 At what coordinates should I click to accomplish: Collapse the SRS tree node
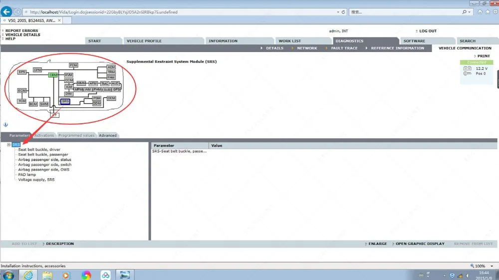point(9,144)
